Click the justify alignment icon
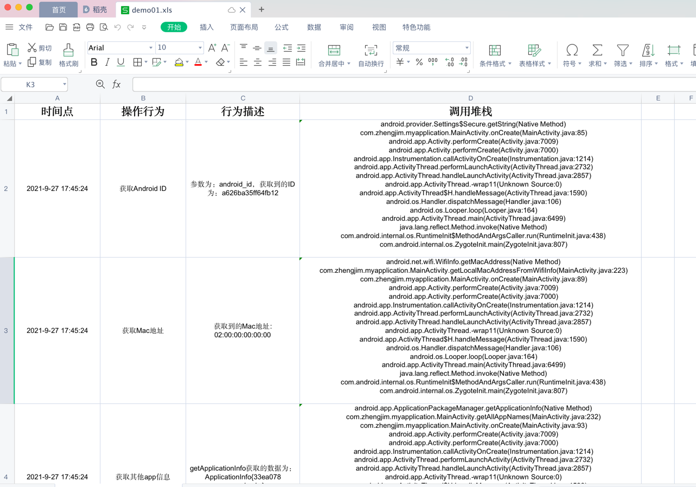 (x=286, y=63)
